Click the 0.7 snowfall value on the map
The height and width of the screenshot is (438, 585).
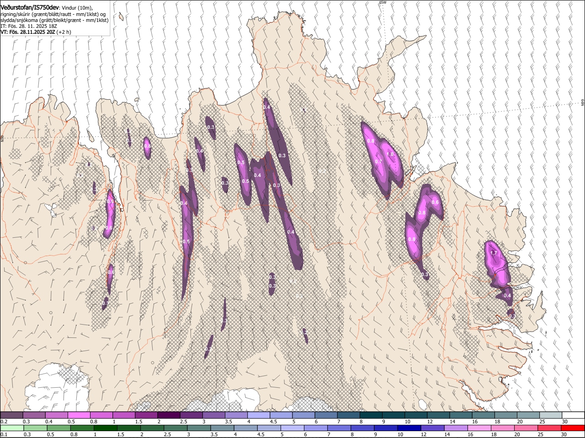378,161
